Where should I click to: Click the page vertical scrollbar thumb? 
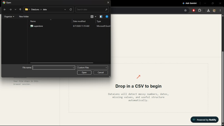[223, 87]
